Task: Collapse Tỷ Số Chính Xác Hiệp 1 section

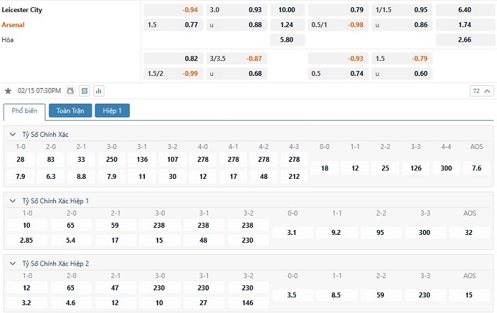Action: [13, 201]
